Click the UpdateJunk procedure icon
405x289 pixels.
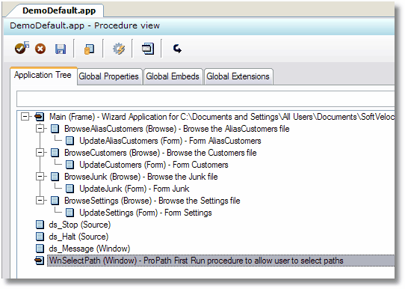pos(69,189)
